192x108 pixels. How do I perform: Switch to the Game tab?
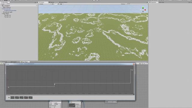(x=52, y=2)
